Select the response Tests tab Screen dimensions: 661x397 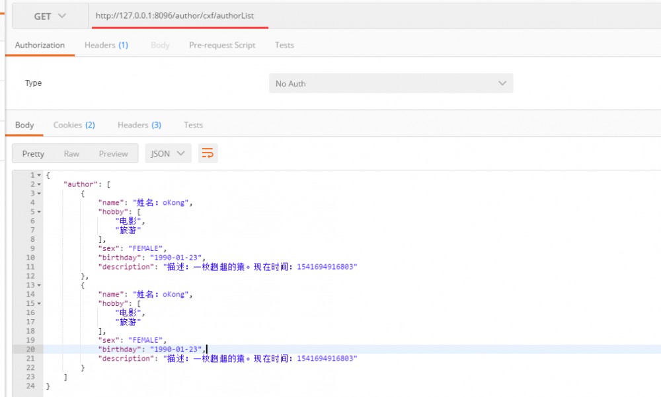tap(193, 125)
